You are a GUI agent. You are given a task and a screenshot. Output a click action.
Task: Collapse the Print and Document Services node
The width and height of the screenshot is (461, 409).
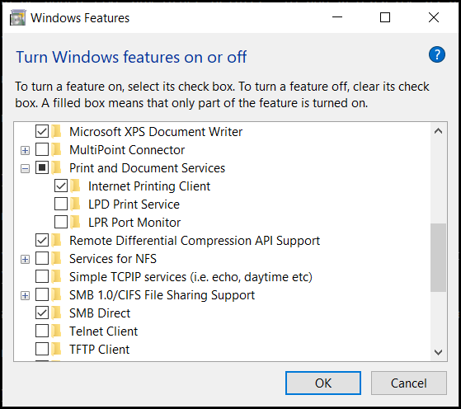click(26, 169)
